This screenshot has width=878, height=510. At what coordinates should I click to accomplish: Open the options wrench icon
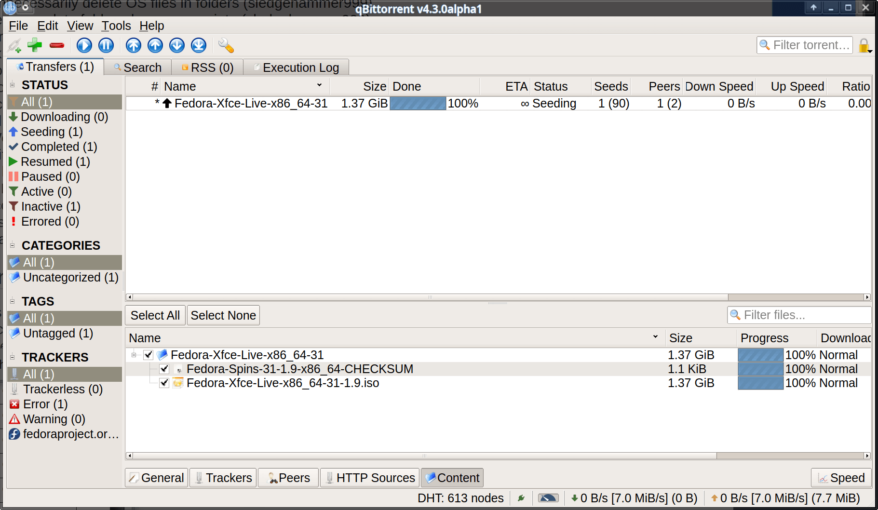tap(226, 45)
